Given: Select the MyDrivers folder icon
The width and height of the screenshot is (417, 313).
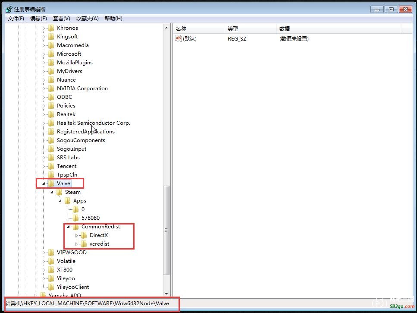Looking at the screenshot, I should 51,71.
